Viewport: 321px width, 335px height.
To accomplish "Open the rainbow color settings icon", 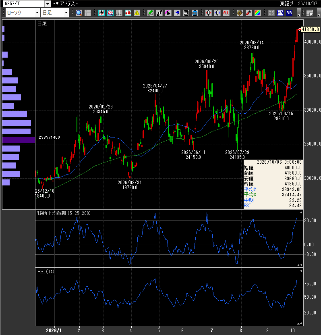I will [x=258, y=13].
